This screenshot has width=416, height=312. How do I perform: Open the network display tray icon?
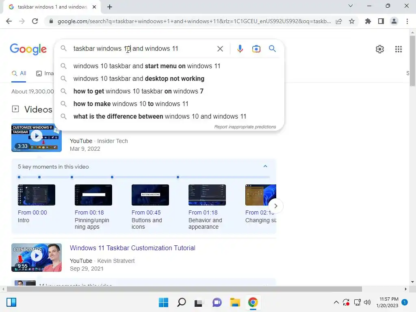(x=357, y=302)
